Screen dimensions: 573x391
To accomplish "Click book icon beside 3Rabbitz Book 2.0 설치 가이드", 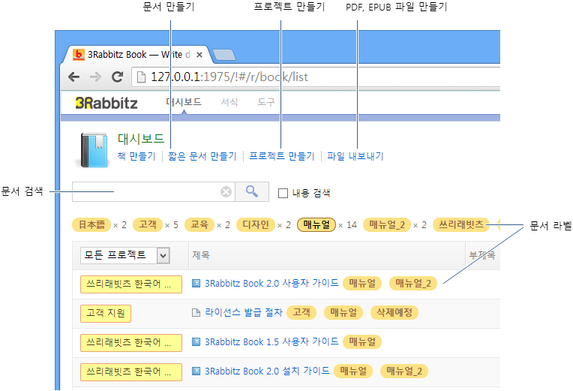I will click(x=196, y=371).
